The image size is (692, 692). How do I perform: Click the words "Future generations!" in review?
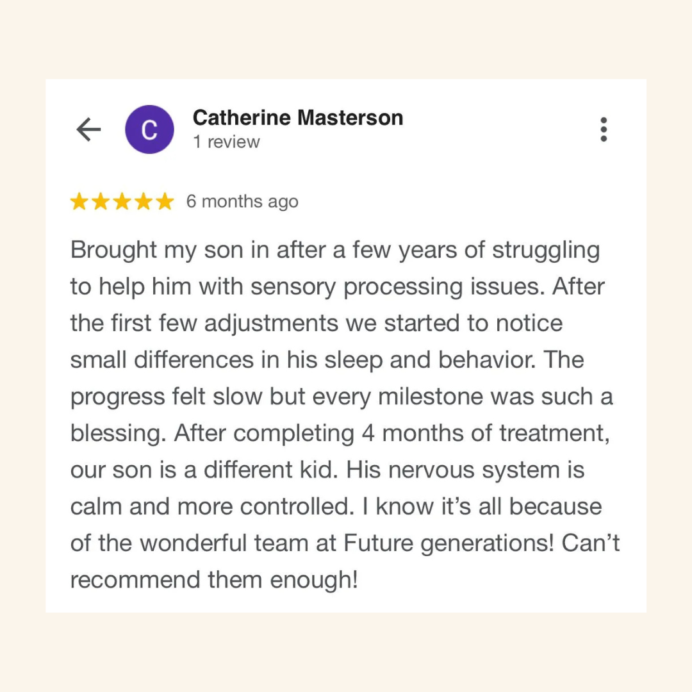(450, 544)
